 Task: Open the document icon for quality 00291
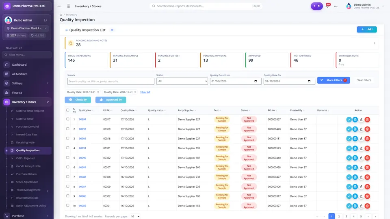355,148
